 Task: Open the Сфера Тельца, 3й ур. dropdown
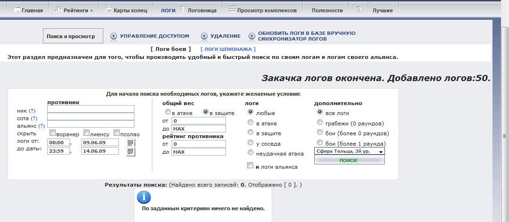(x=349, y=151)
